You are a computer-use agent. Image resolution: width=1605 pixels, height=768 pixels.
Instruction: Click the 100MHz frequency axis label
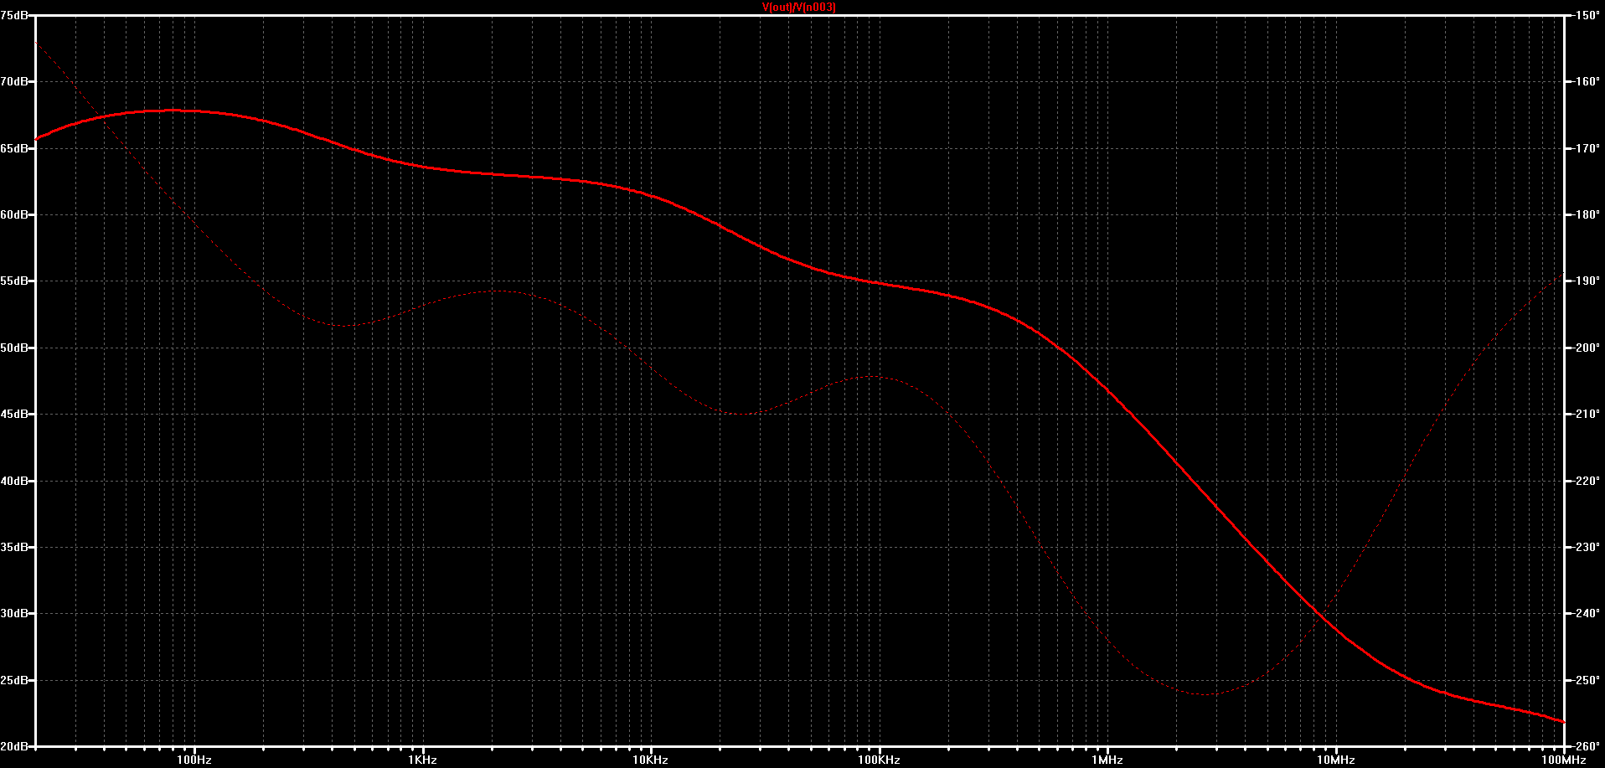point(1564,760)
